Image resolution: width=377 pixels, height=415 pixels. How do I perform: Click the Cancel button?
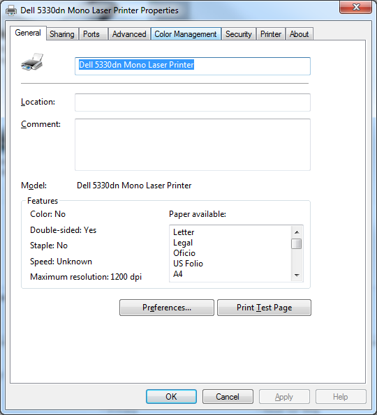(x=228, y=396)
